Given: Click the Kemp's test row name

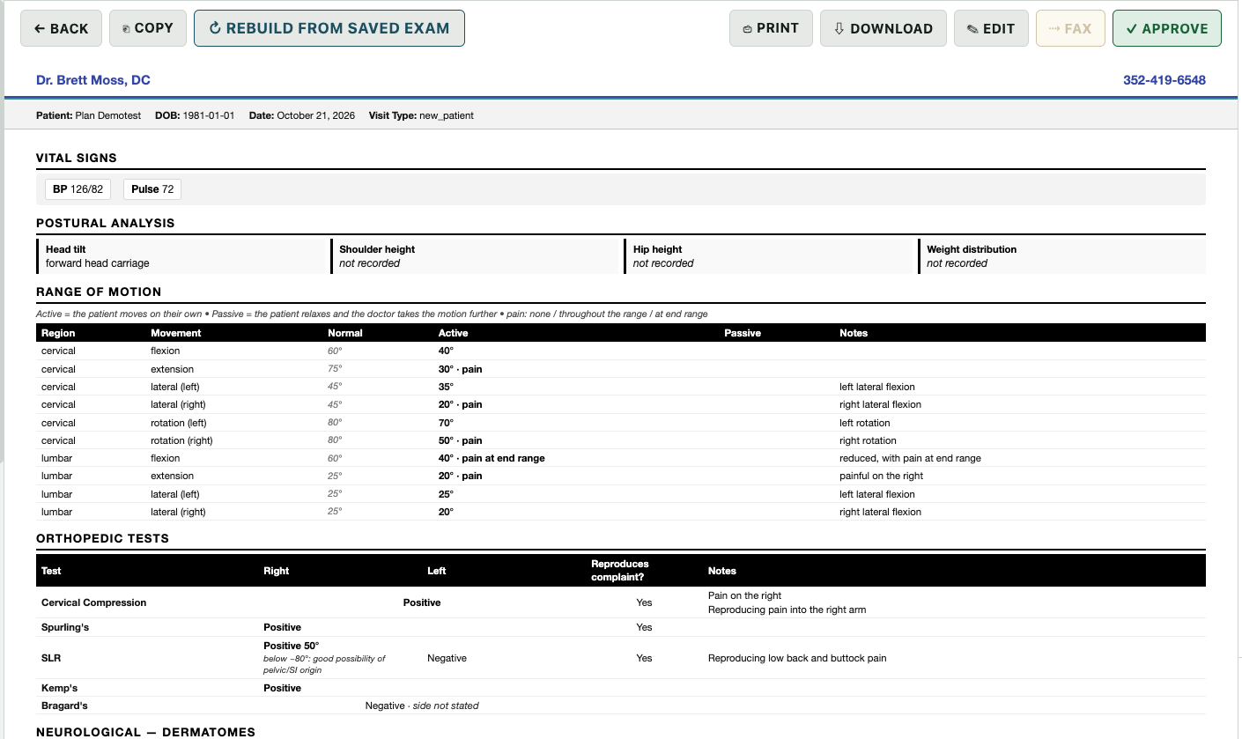Looking at the screenshot, I should click(60, 688).
